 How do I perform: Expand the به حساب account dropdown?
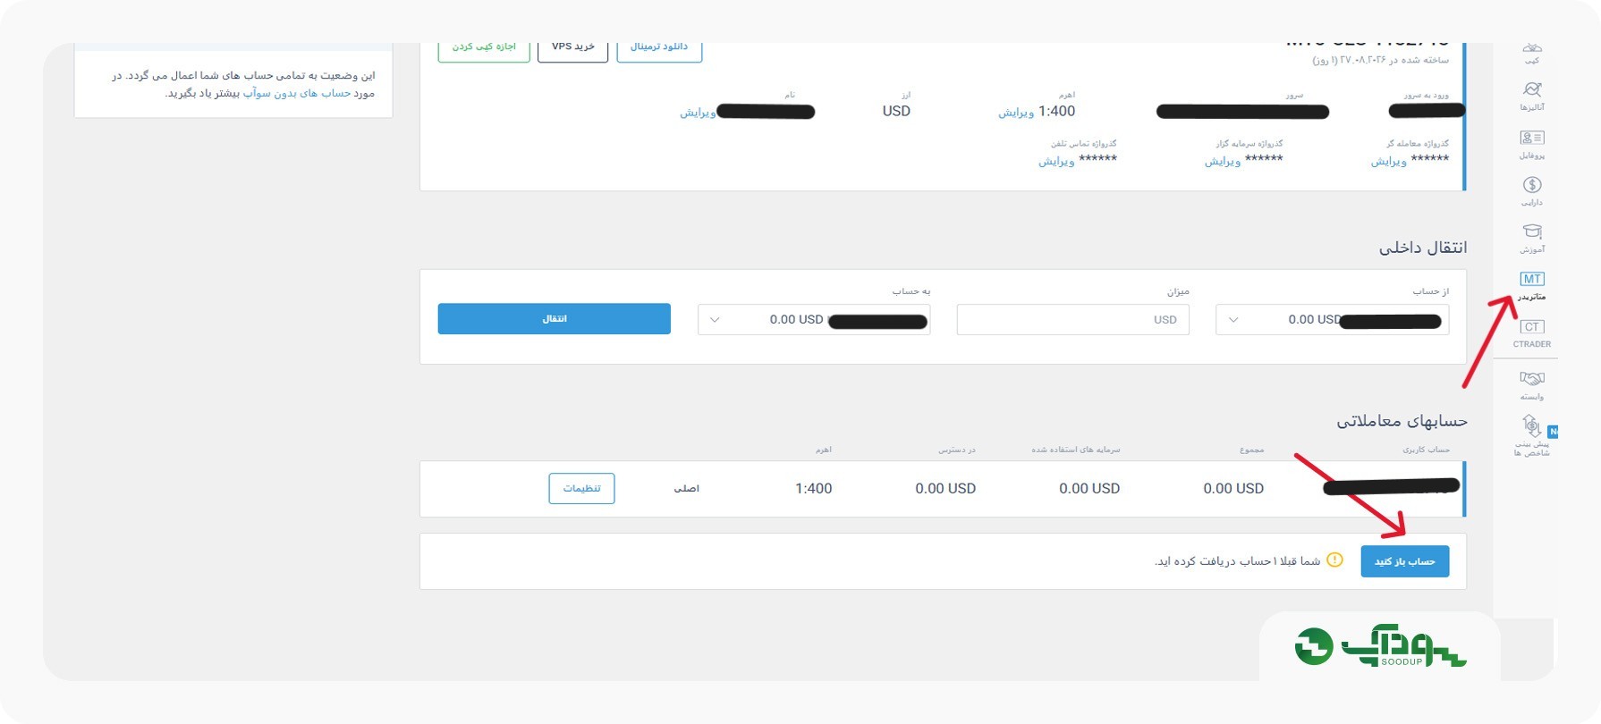tap(814, 320)
